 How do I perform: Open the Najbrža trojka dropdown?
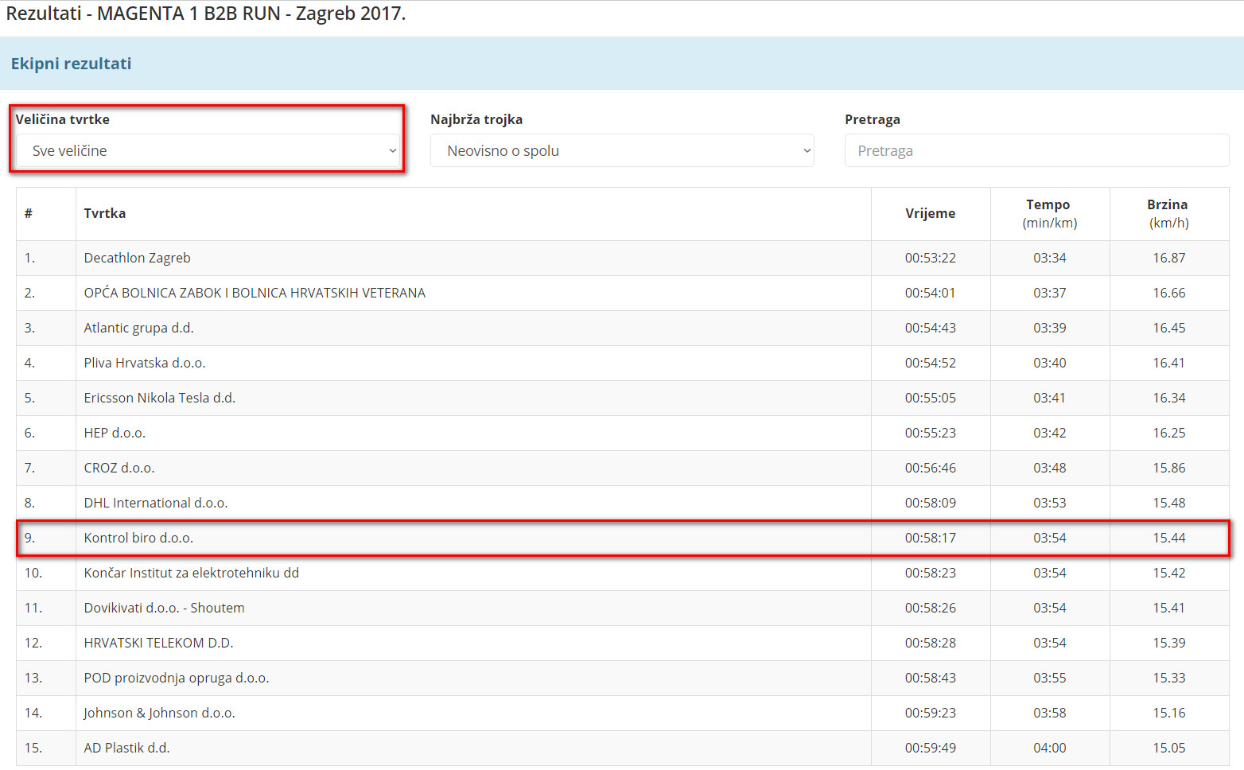click(622, 150)
